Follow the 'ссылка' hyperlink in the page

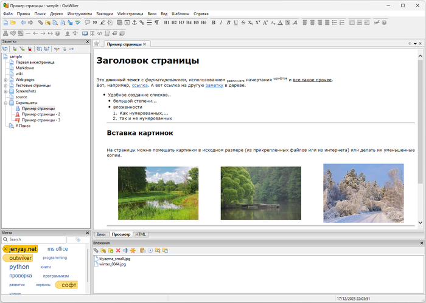139,86
